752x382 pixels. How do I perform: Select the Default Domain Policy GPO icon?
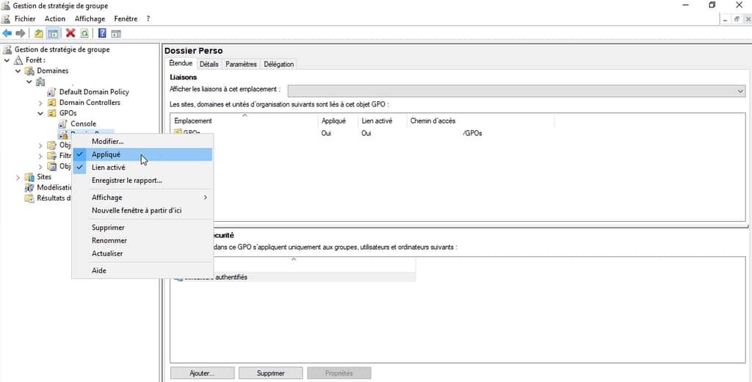click(52, 92)
